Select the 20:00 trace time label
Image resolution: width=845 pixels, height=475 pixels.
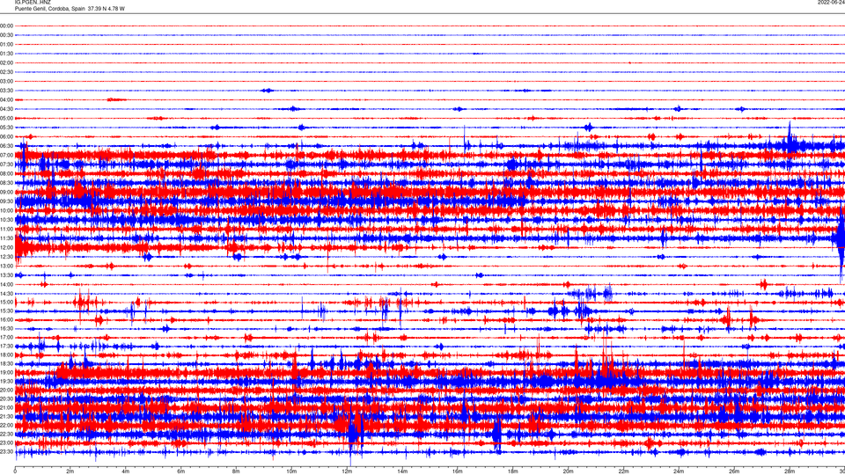(6, 390)
